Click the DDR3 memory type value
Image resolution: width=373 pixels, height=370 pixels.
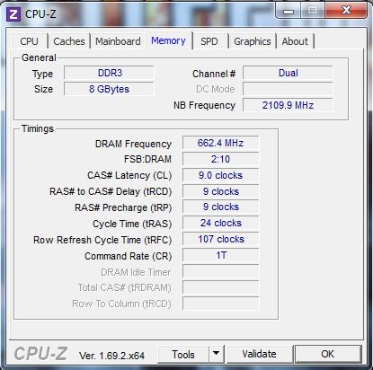click(109, 73)
